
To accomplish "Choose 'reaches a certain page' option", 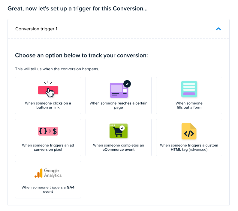I will pyautogui.click(x=119, y=105).
